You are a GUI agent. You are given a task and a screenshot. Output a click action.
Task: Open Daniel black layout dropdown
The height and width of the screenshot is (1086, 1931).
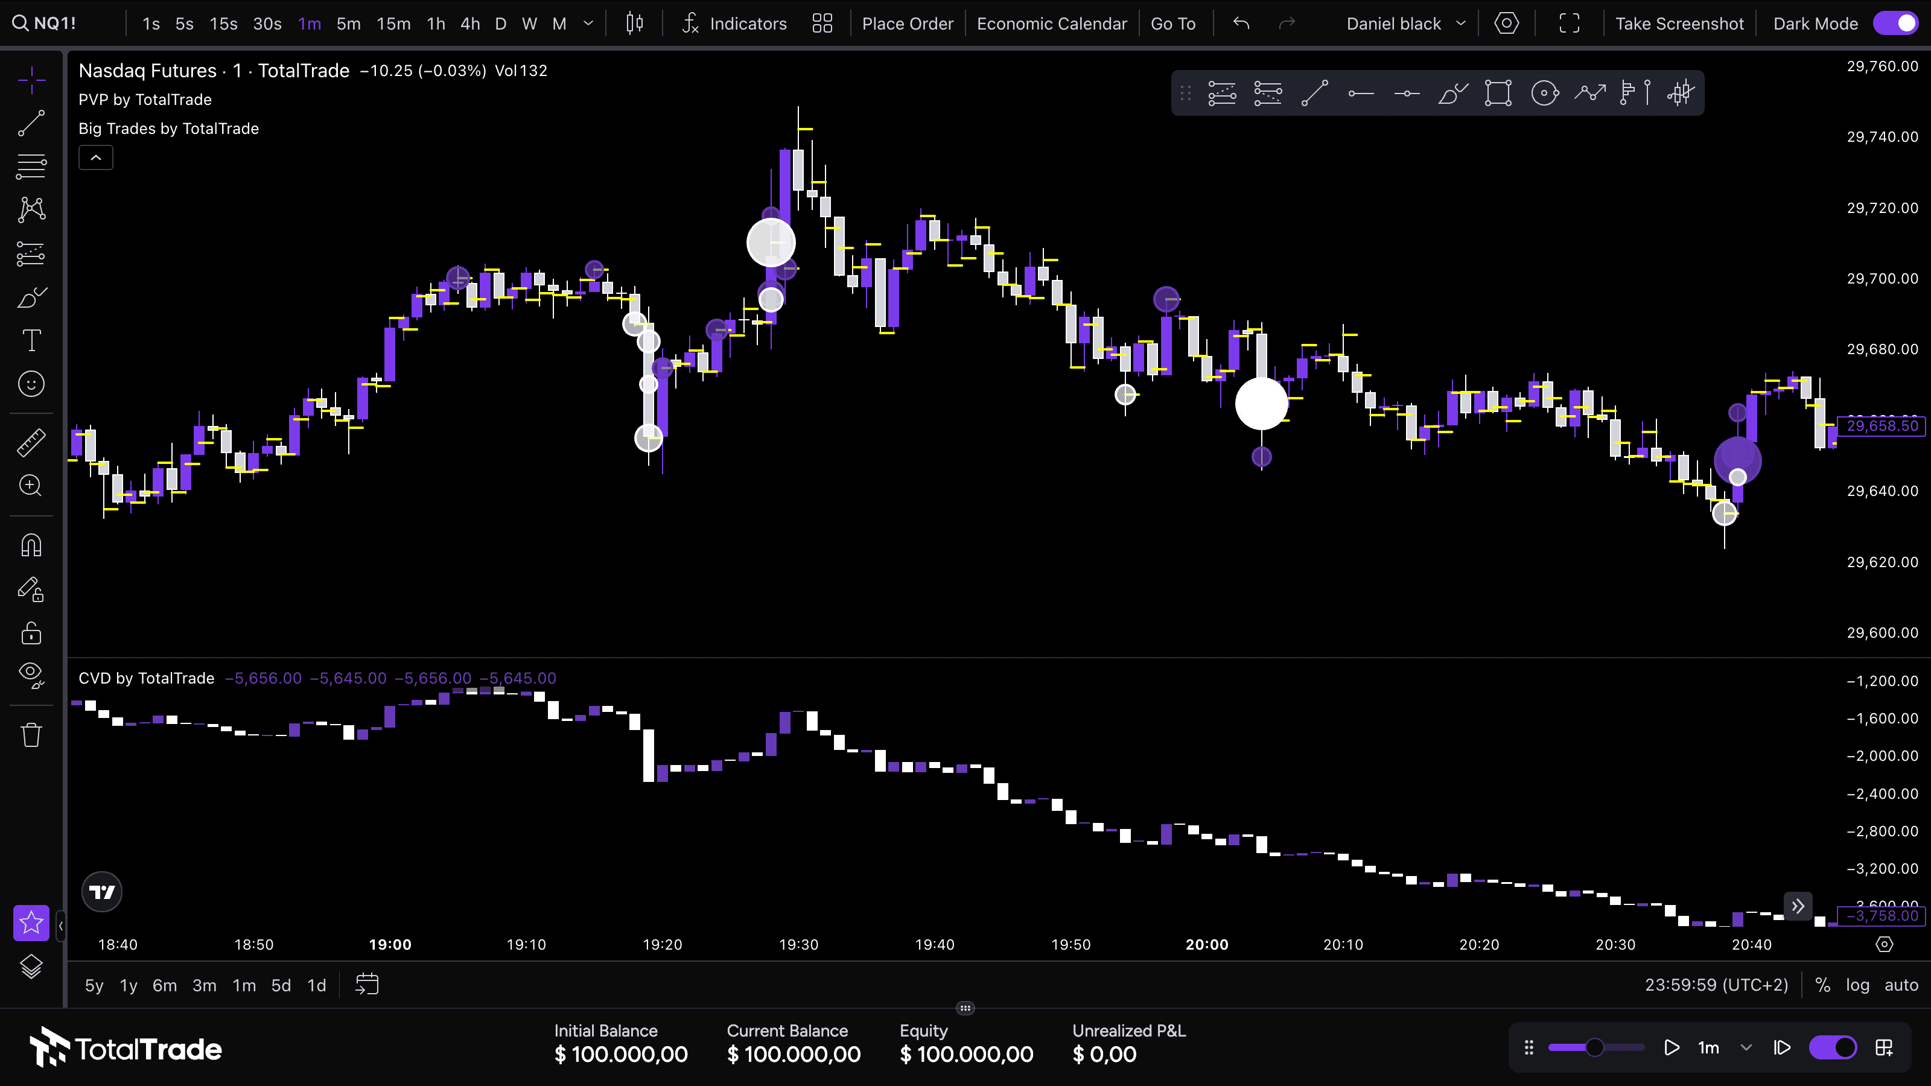tap(1405, 24)
